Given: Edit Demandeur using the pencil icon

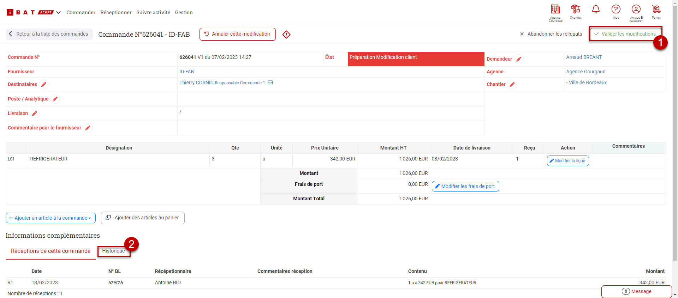Looking at the screenshot, I should coord(519,59).
